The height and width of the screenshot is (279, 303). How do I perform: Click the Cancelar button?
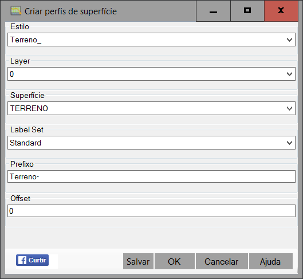click(x=222, y=261)
